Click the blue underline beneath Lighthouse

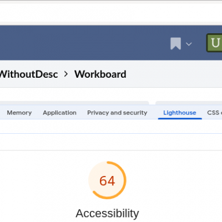coord(180,119)
